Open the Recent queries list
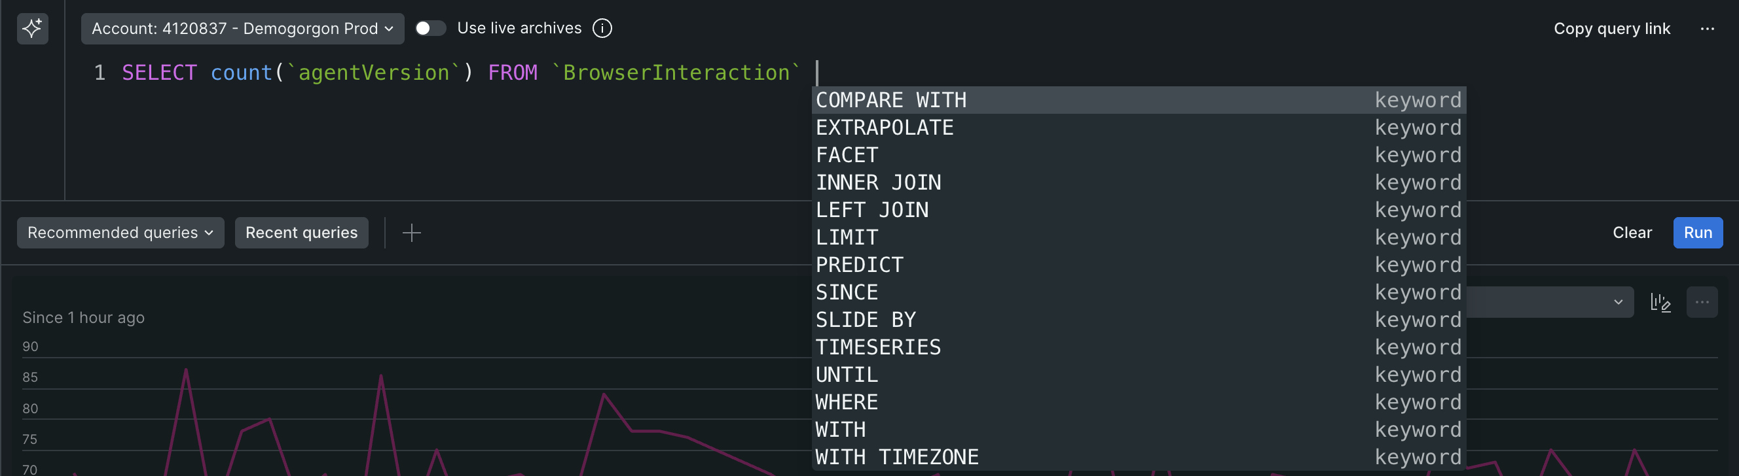Viewport: 1739px width, 476px height. point(301,232)
